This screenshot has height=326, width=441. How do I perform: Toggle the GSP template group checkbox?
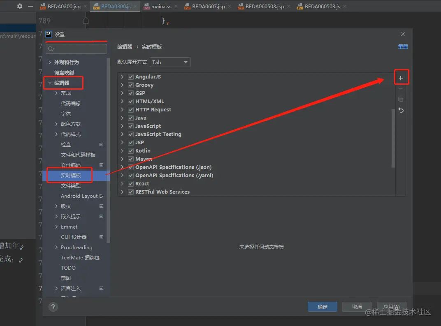tap(131, 93)
